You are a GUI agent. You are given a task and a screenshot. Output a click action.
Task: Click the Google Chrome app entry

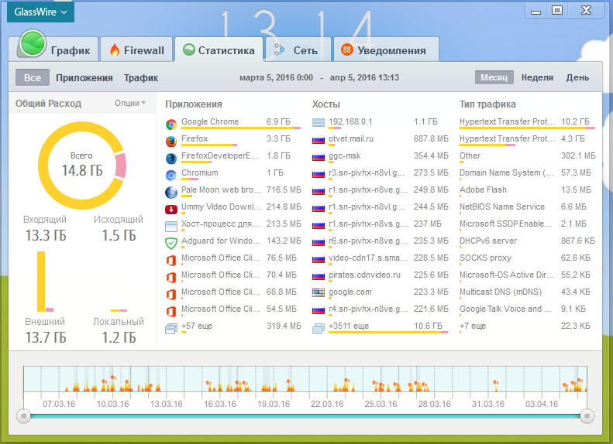tap(233, 123)
